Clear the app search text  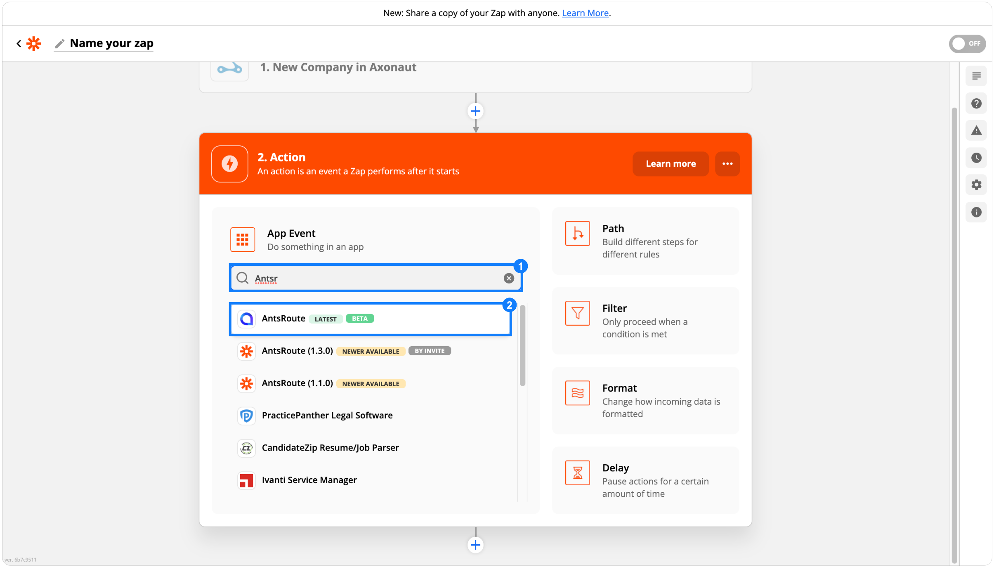coord(509,278)
